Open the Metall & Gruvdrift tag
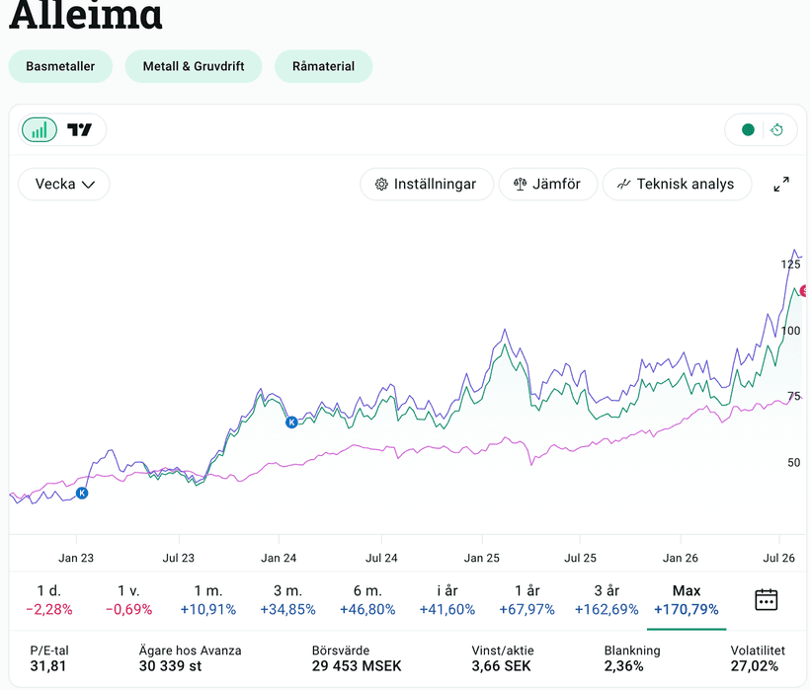This screenshot has height=690, width=810. click(x=194, y=66)
